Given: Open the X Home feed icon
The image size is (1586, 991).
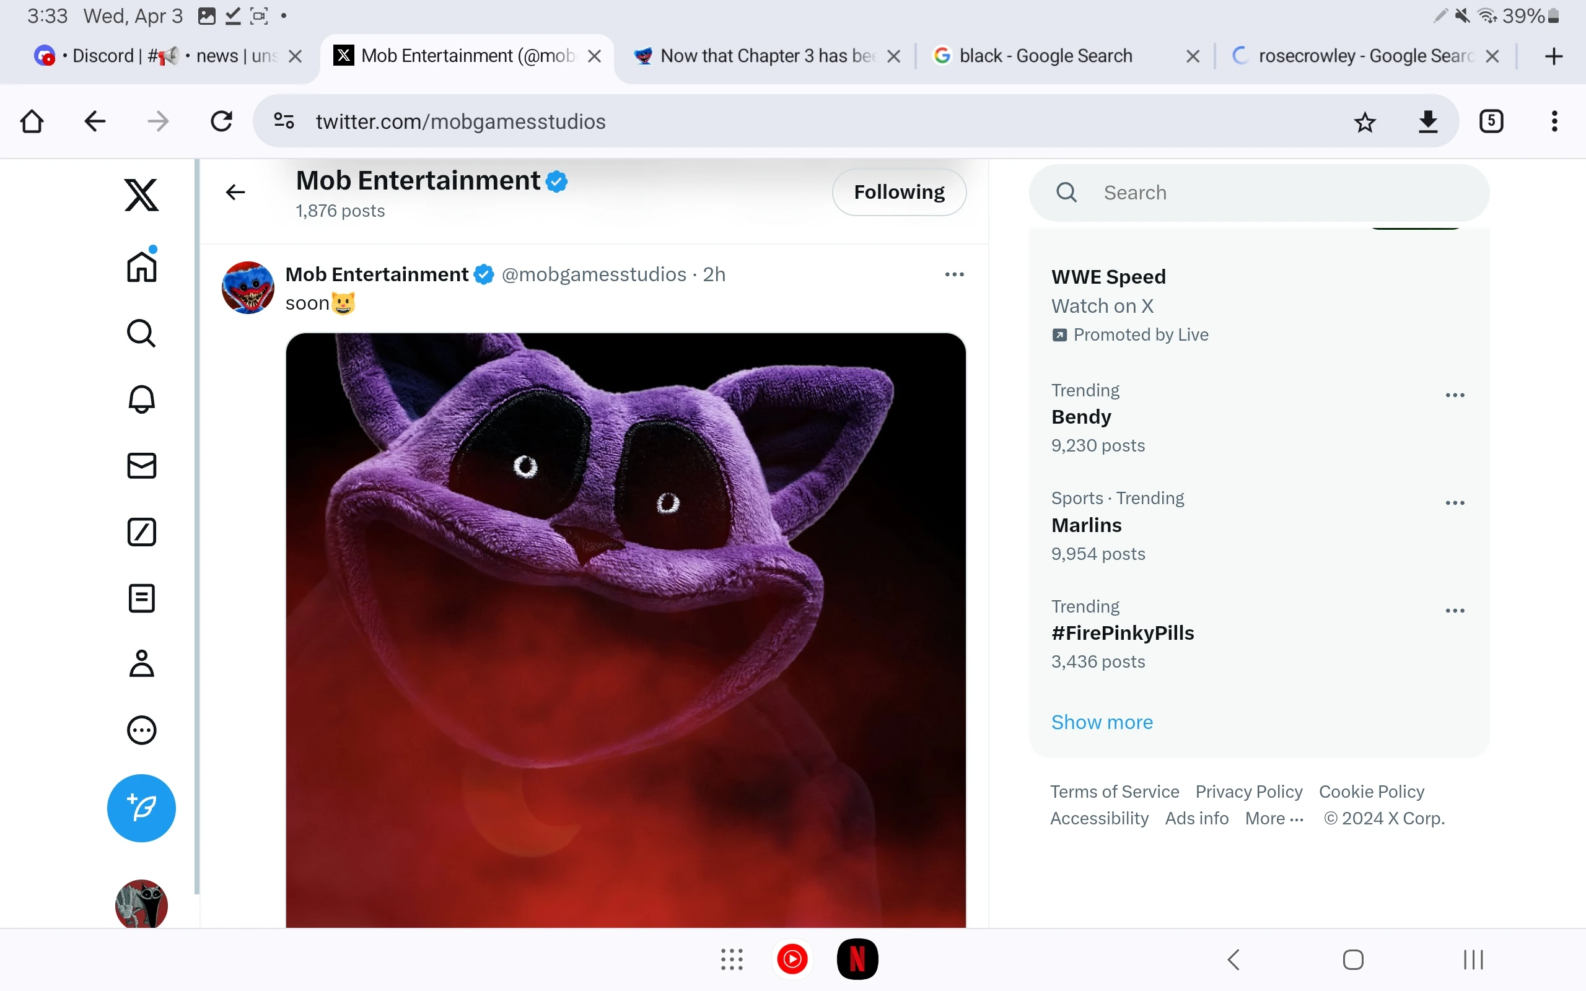Looking at the screenshot, I should [141, 267].
